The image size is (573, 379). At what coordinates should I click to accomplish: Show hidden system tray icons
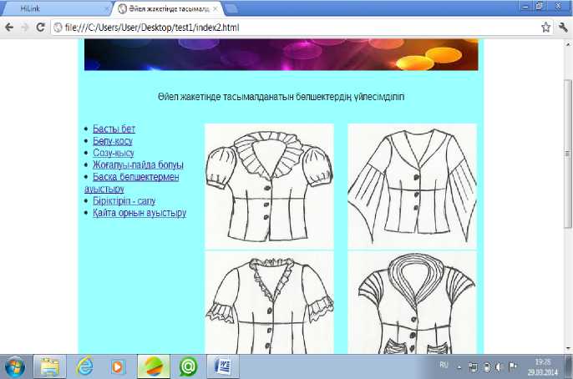coord(459,366)
